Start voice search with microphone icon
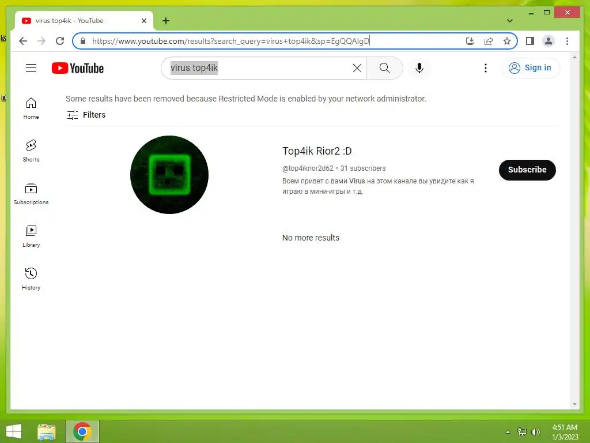This screenshot has height=443, width=590. 419,68
